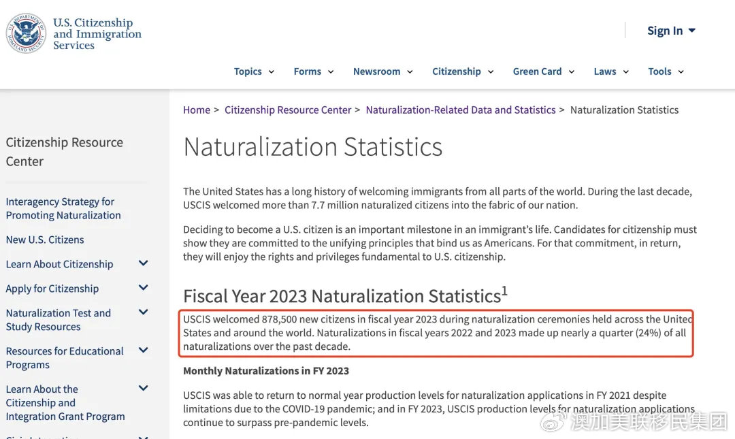
Task: Click the chevron beside Forms
Action: pyautogui.click(x=331, y=71)
